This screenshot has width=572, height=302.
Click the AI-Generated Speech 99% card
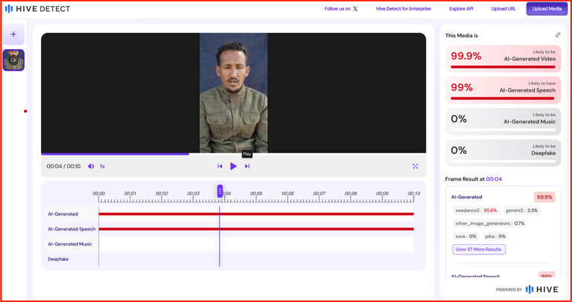(503, 90)
